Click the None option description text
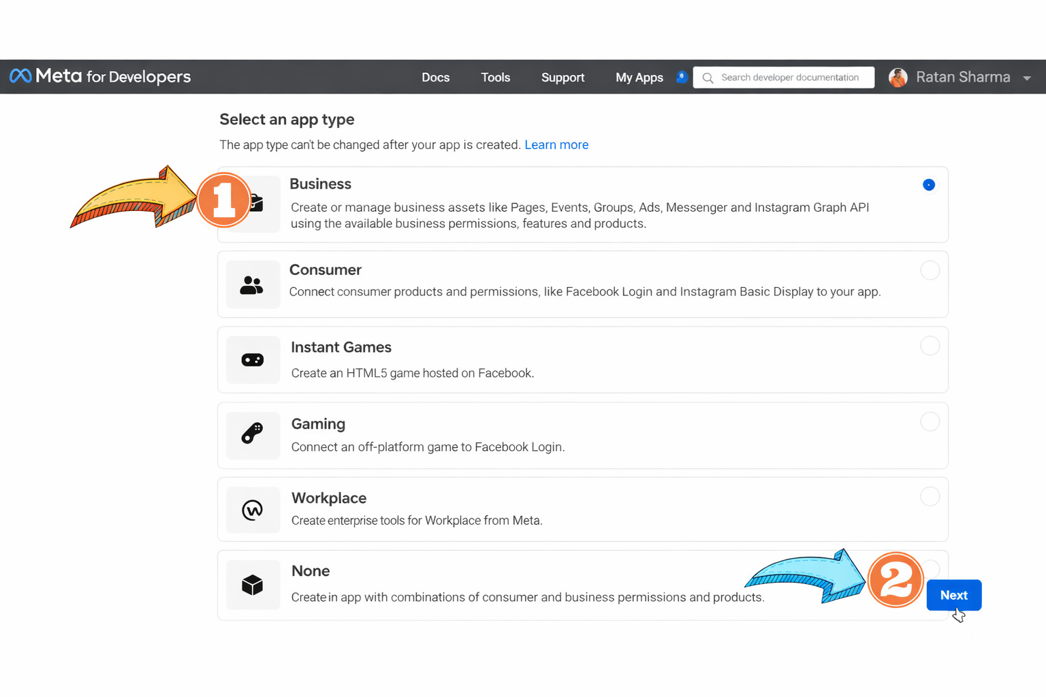 (x=528, y=598)
